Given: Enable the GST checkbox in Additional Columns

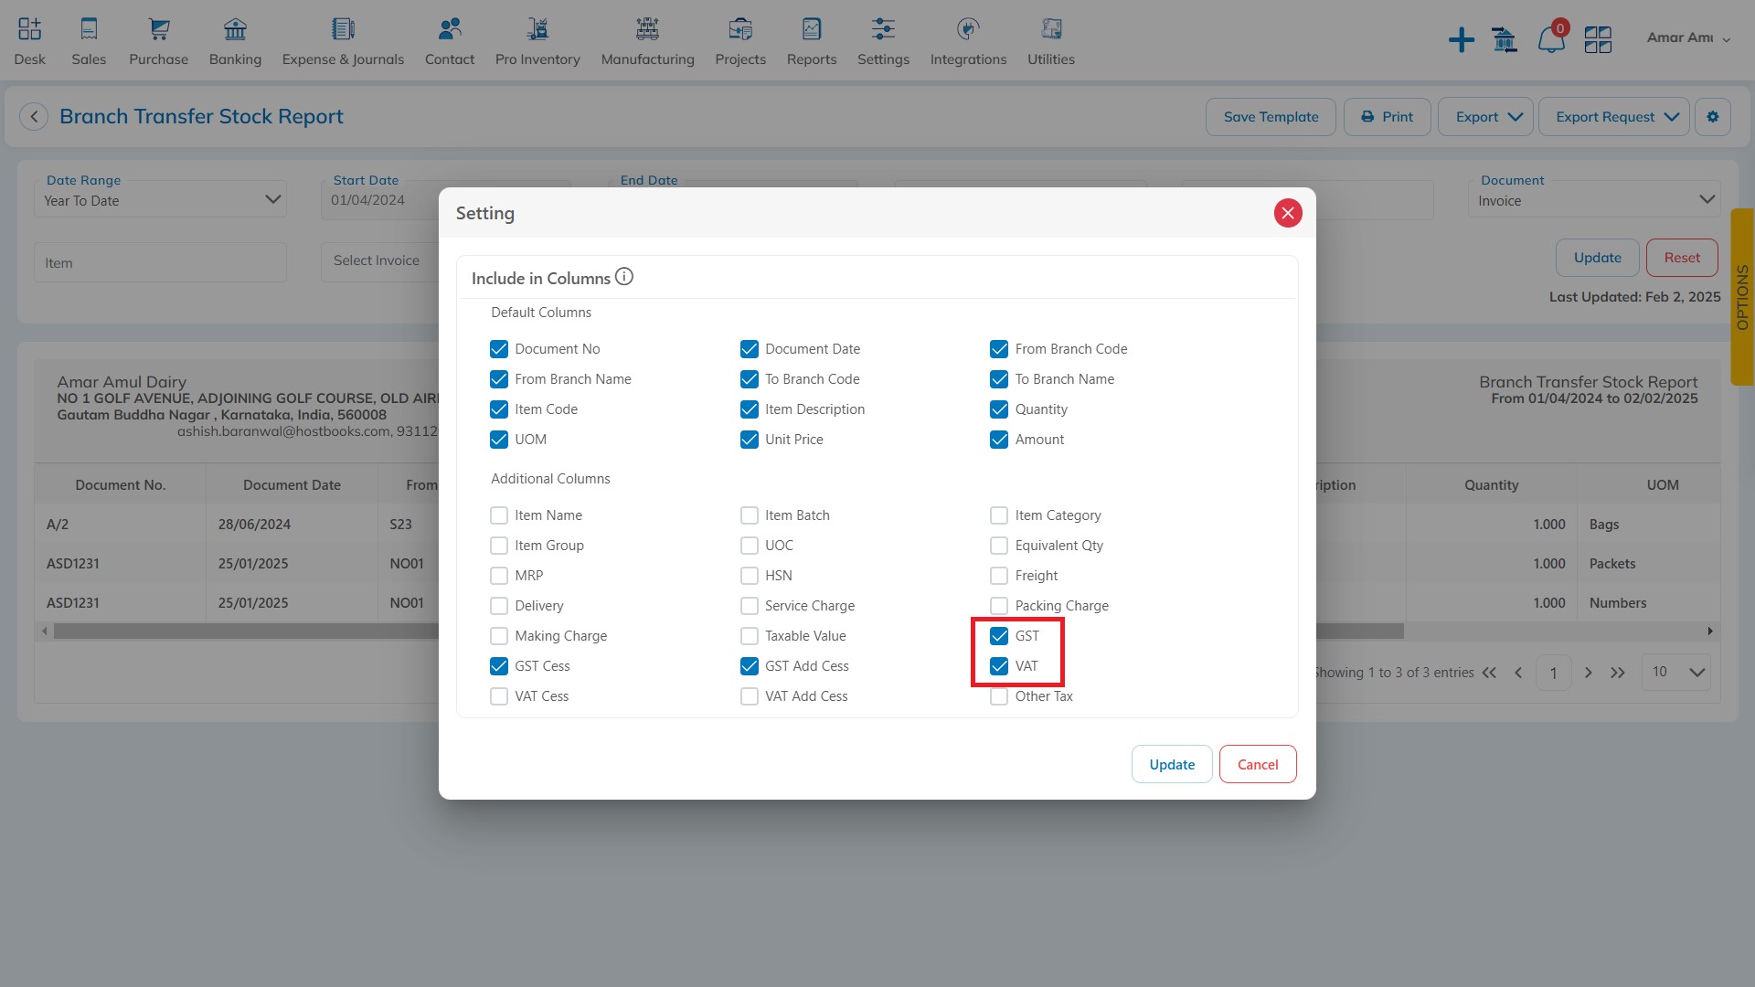Looking at the screenshot, I should 998,635.
